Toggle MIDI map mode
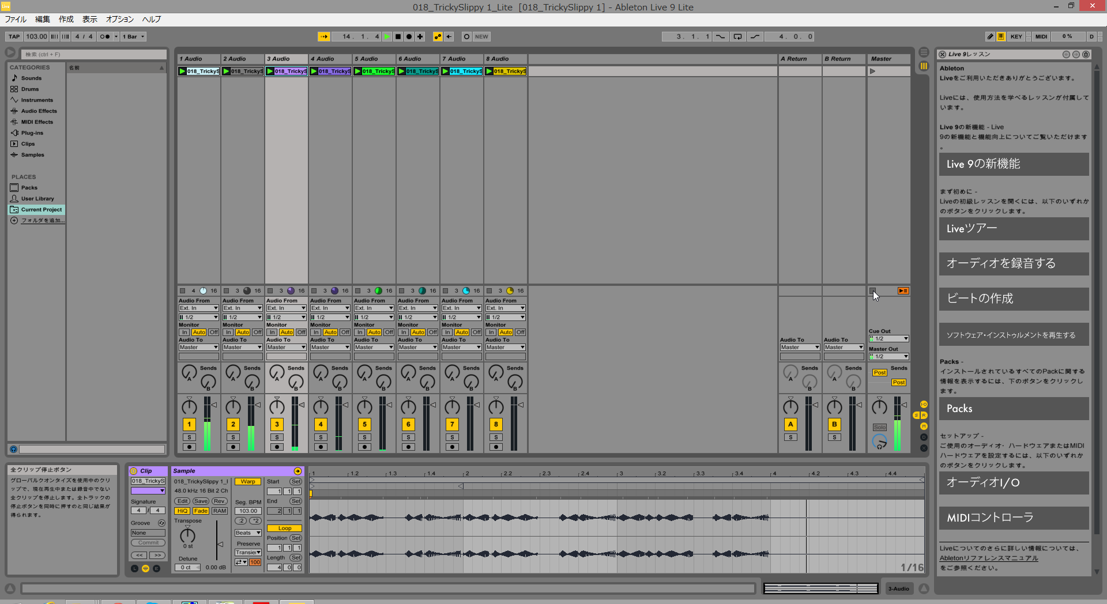 coord(1041,36)
